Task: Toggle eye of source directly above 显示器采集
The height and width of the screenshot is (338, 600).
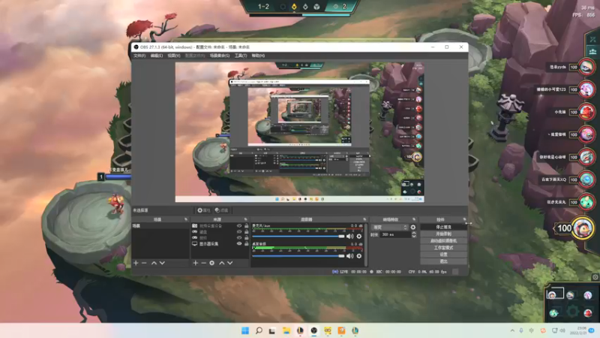Action: (x=239, y=238)
